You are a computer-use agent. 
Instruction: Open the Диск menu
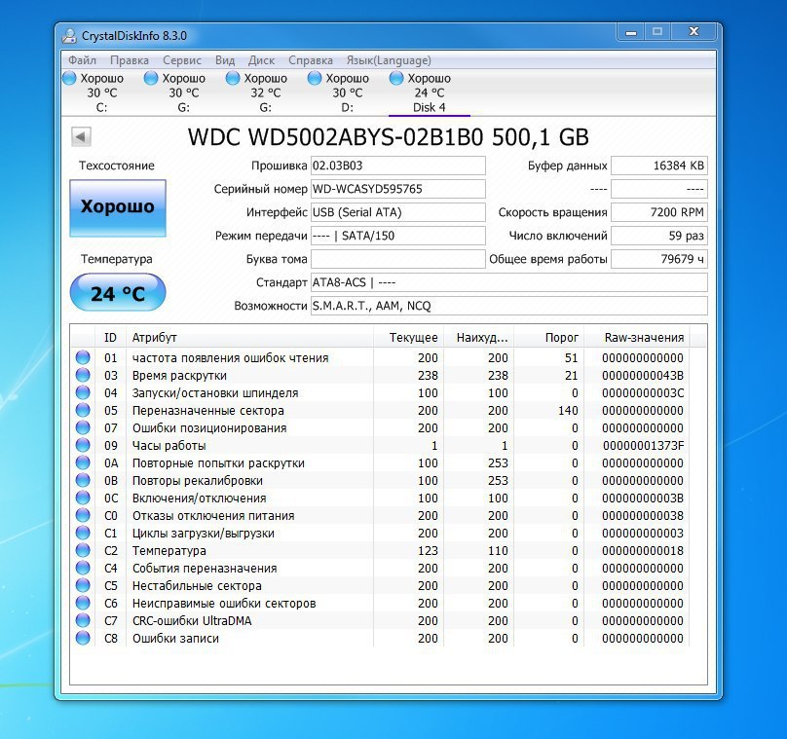pos(261,60)
